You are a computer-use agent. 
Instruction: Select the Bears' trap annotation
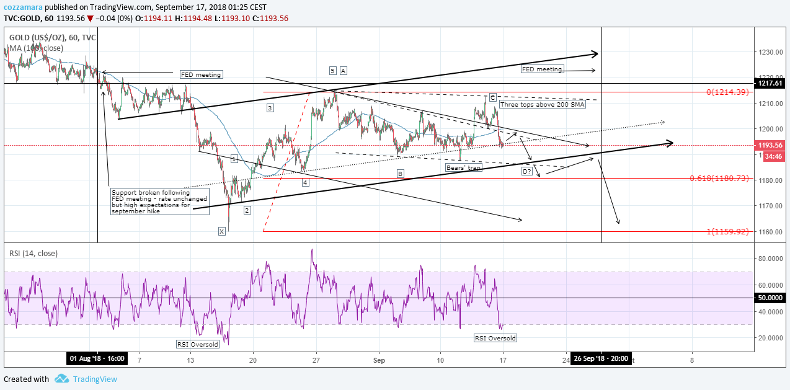tap(463, 167)
